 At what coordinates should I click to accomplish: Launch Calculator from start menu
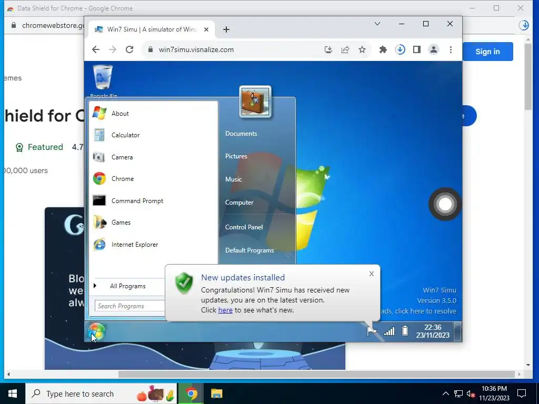125,135
